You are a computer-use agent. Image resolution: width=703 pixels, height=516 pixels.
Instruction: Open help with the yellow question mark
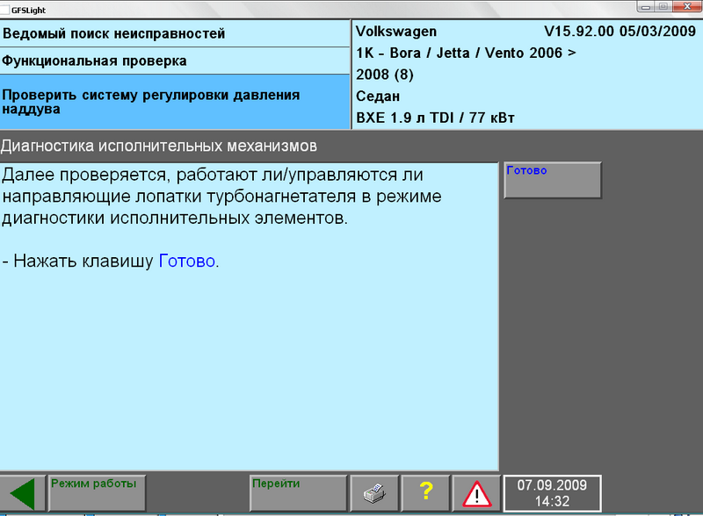[426, 493]
